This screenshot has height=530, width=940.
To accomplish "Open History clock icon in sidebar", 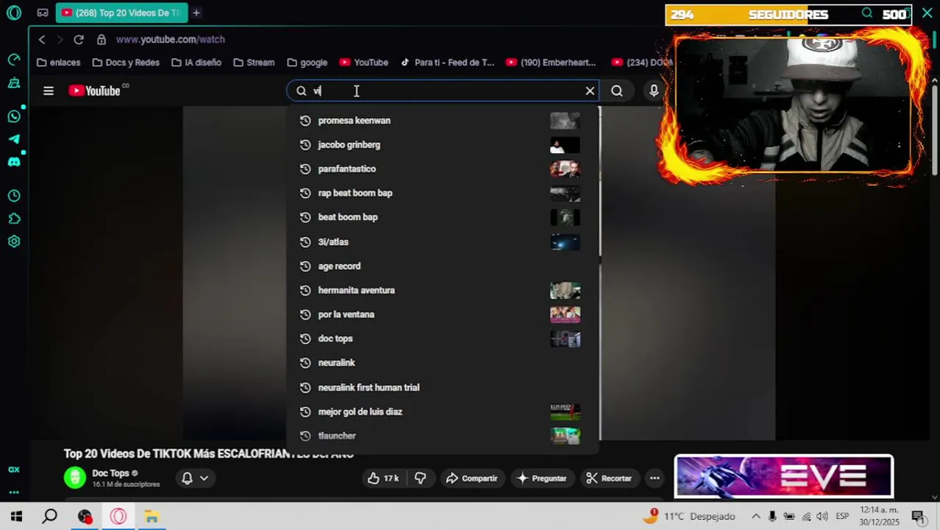I will click(14, 196).
